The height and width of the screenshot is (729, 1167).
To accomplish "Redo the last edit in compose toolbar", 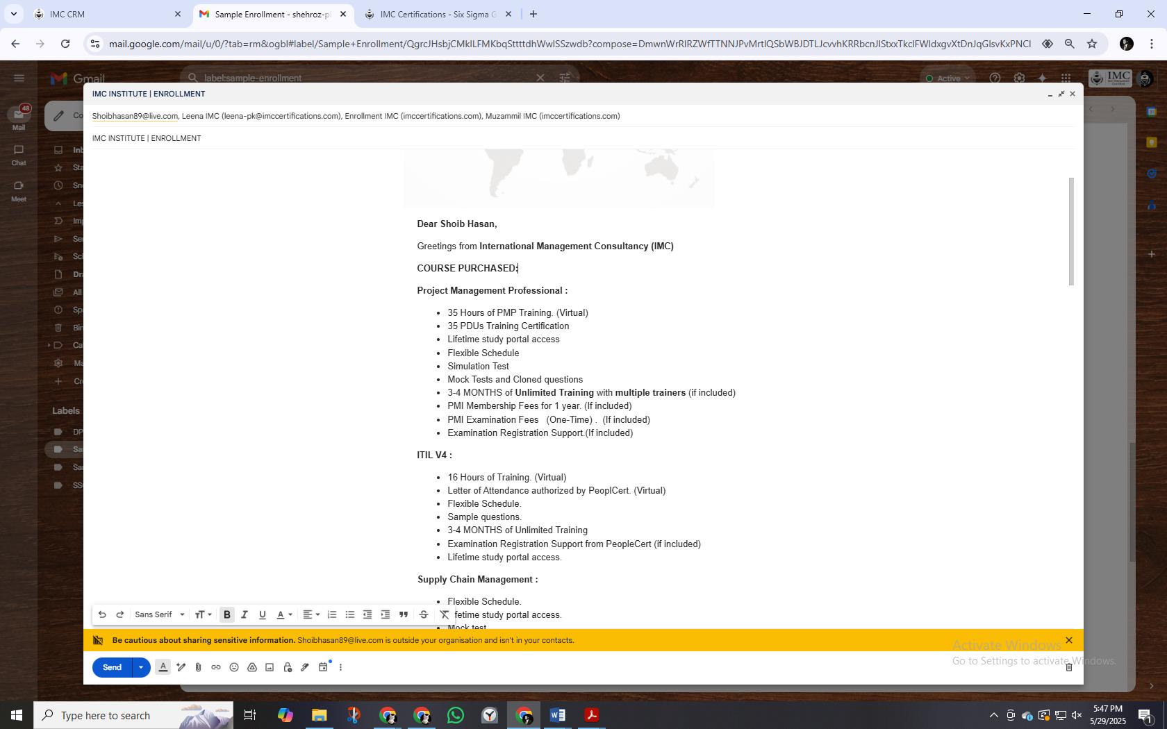I will (119, 614).
